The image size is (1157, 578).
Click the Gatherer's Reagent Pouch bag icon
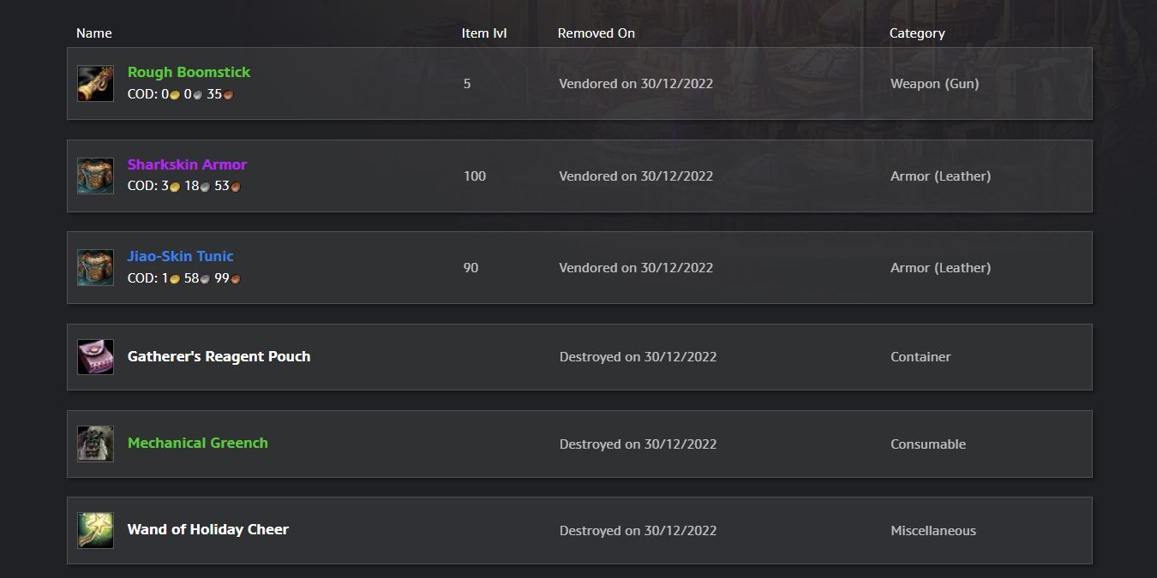pyautogui.click(x=95, y=357)
